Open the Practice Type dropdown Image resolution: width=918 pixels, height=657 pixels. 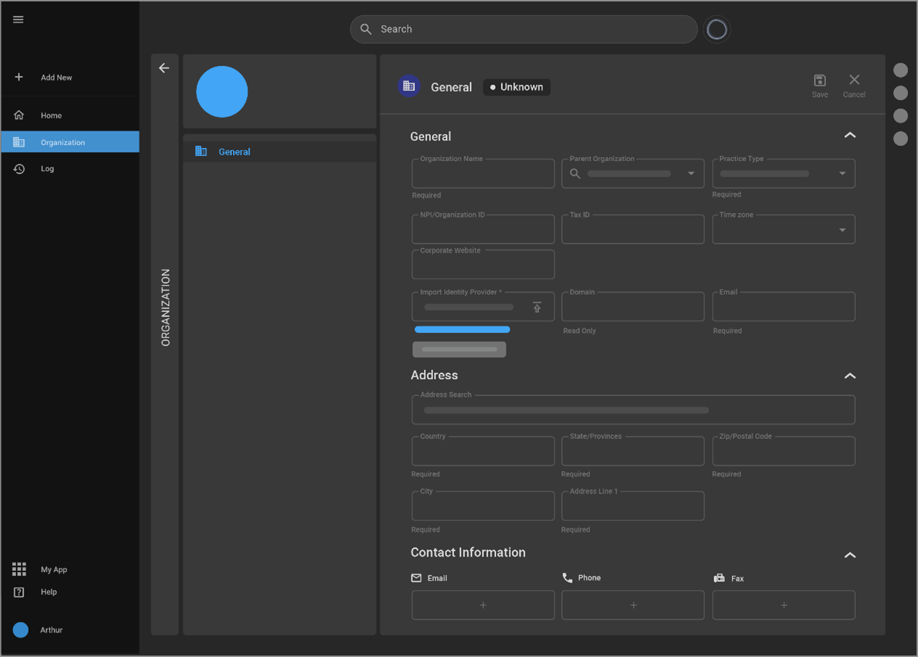pos(842,174)
